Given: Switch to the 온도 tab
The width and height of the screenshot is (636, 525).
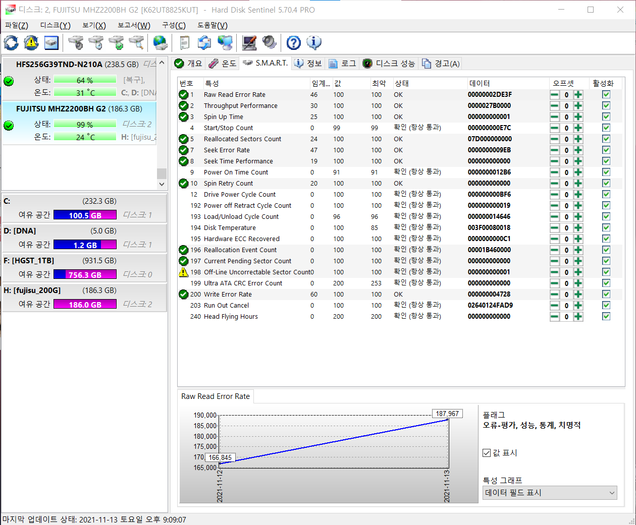Looking at the screenshot, I should tap(222, 64).
